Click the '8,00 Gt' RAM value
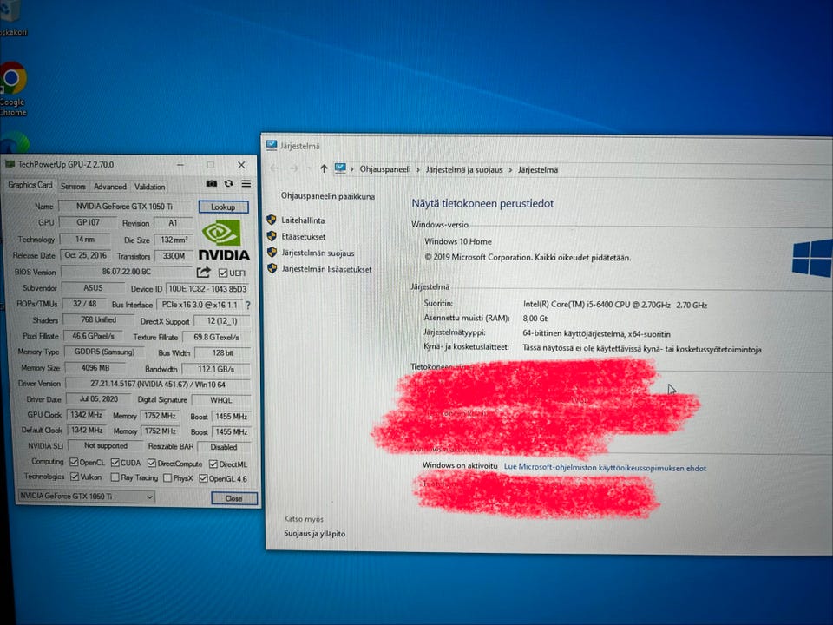Viewport: 833px width, 625px height. [x=535, y=319]
